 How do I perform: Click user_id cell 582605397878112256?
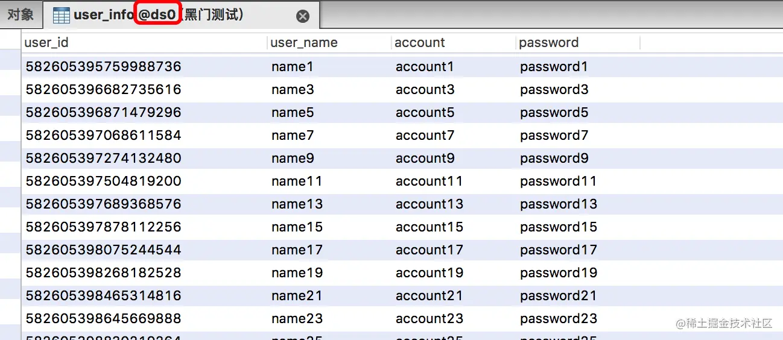pos(103,227)
